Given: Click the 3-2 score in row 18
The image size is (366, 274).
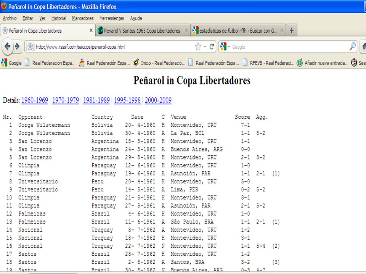Looking at the screenshot, I should [x=245, y=262].
